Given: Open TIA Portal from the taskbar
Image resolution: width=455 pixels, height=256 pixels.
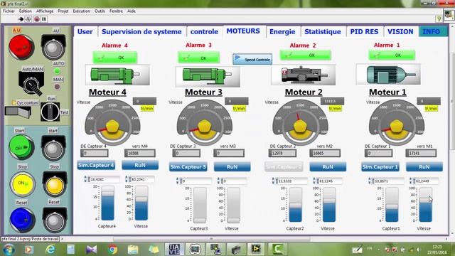Looking at the screenshot, I should (x=174, y=249).
